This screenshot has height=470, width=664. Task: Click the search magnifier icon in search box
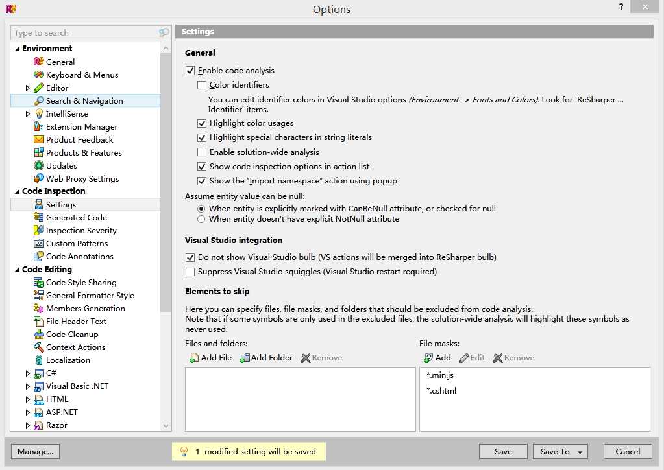point(164,32)
